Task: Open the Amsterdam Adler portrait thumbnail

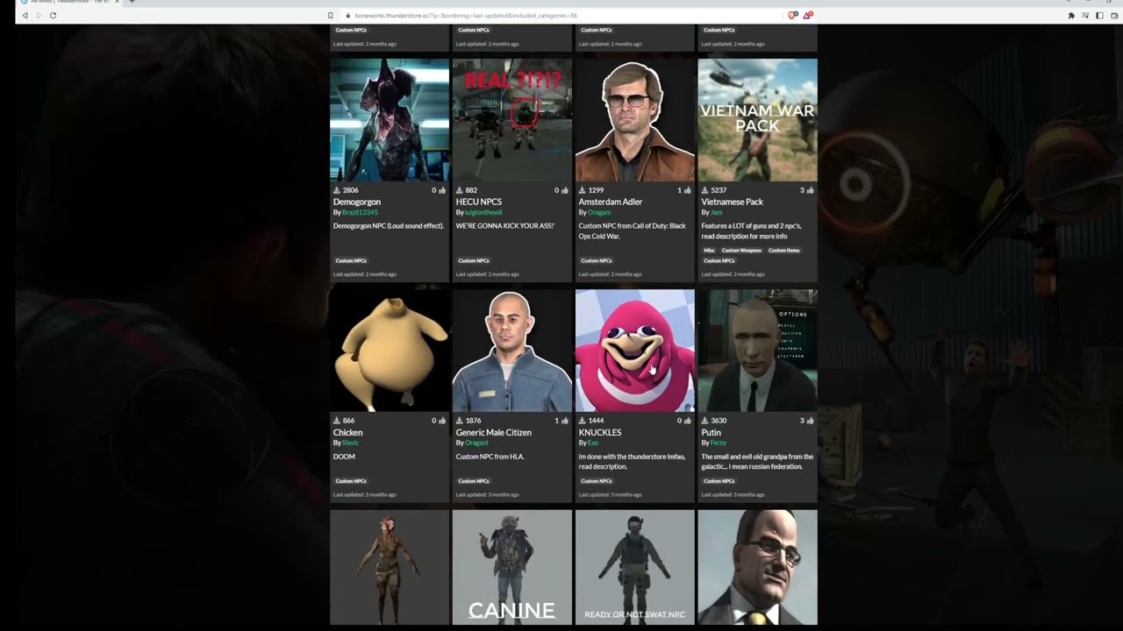Action: (635, 120)
